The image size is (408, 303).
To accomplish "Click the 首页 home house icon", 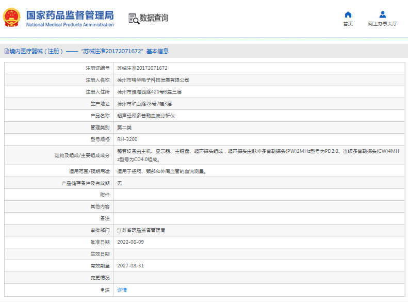I will [x=348, y=14].
